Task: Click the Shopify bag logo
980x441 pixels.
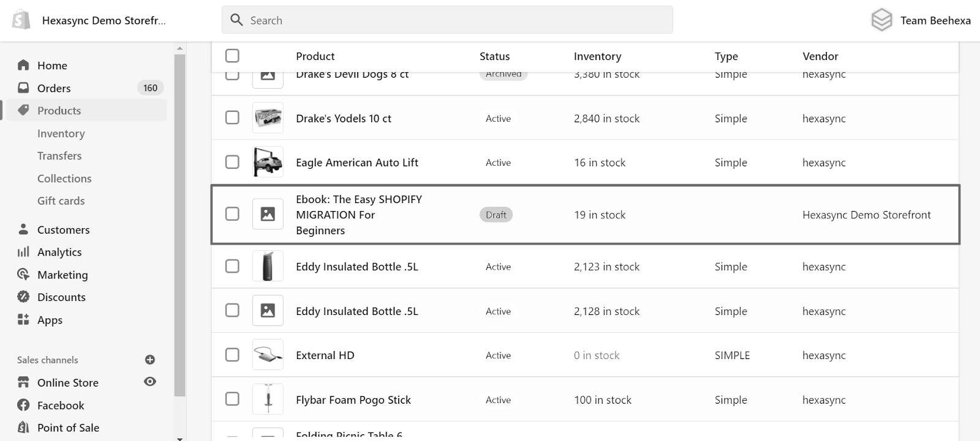Action: point(21,20)
